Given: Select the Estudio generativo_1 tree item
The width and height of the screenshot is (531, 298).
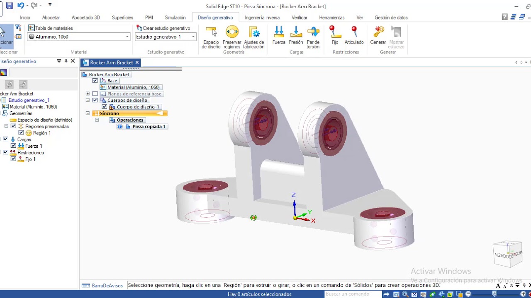Looking at the screenshot, I should tap(29, 100).
